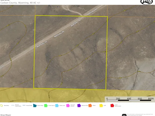Click the '800ft' label on scale bar
Image resolution: width=155 pixels, height=116 pixels.
click(x=151, y=99)
